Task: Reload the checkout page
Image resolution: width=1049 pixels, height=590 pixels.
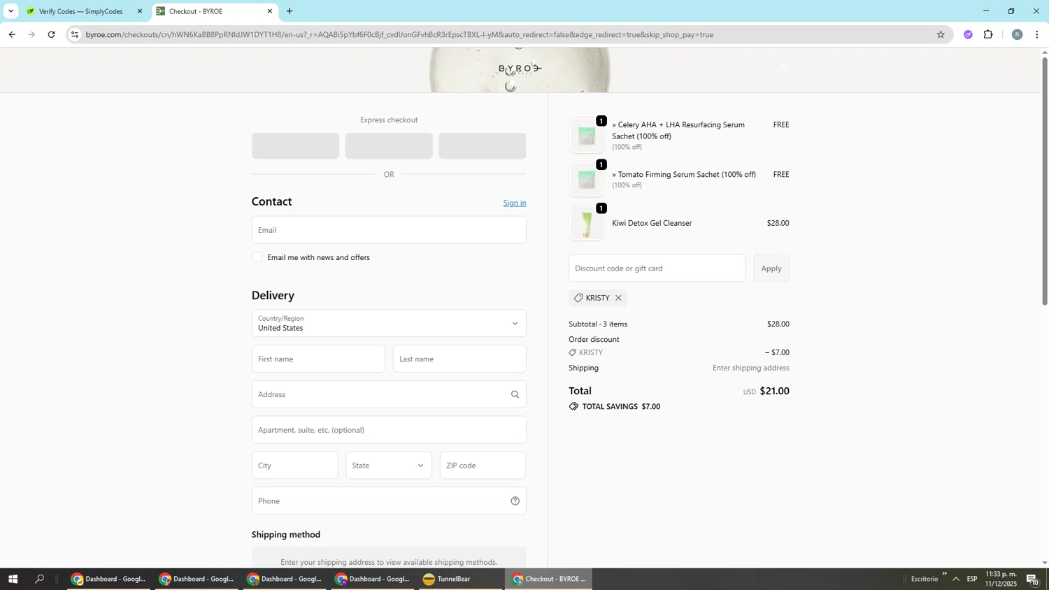Action: tap(51, 34)
